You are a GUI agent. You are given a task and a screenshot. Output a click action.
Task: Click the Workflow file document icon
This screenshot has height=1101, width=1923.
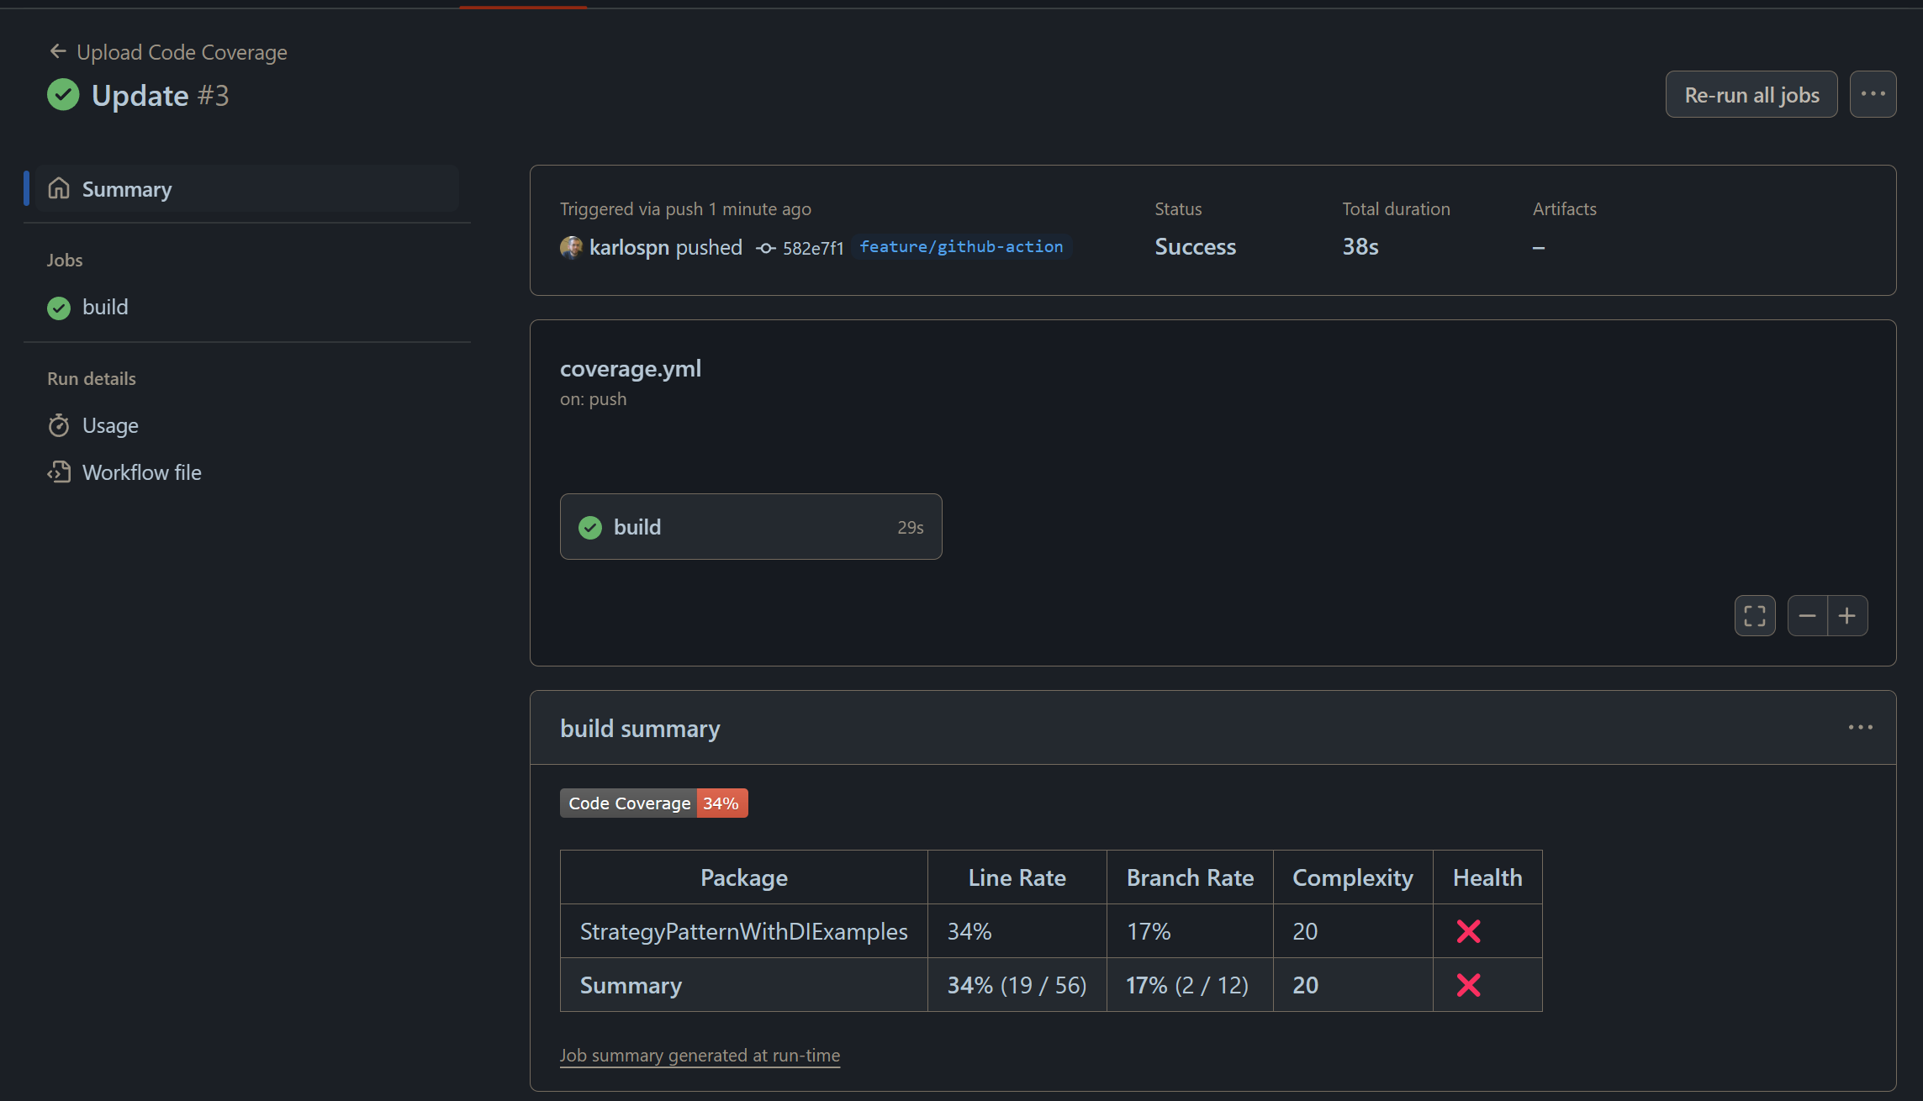[60, 471]
